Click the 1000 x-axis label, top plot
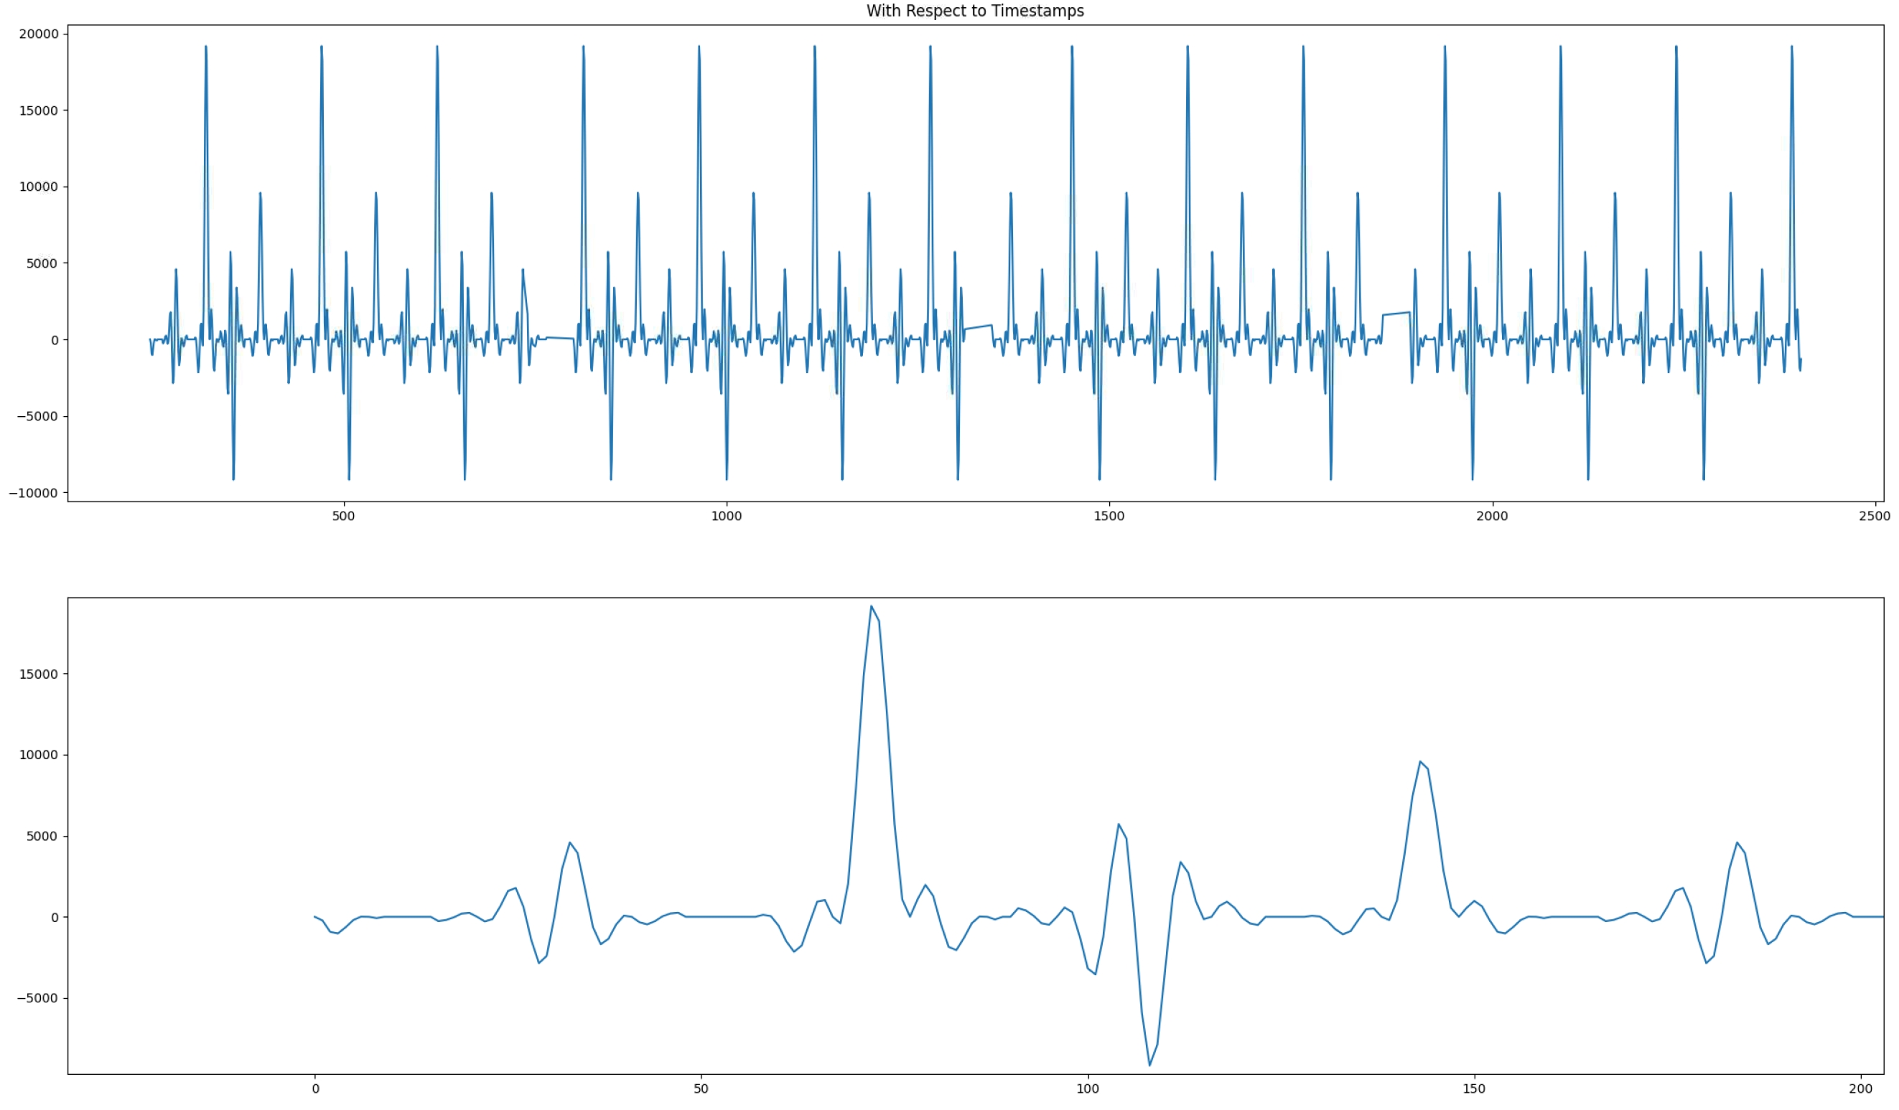This screenshot has width=1899, height=1110. (727, 516)
